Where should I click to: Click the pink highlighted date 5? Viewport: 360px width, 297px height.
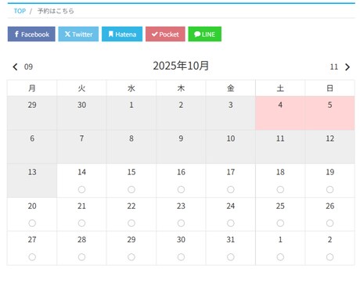pyautogui.click(x=329, y=113)
